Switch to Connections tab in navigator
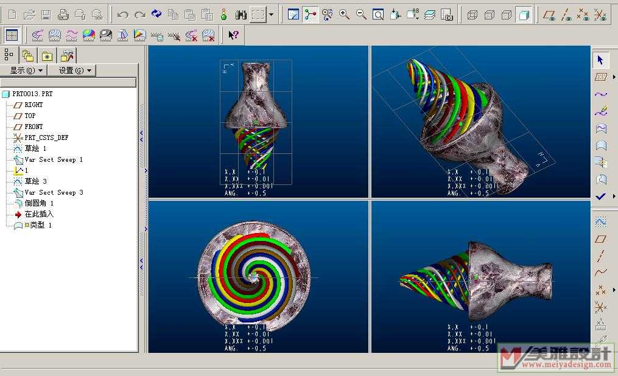618x376 pixels. [x=66, y=55]
